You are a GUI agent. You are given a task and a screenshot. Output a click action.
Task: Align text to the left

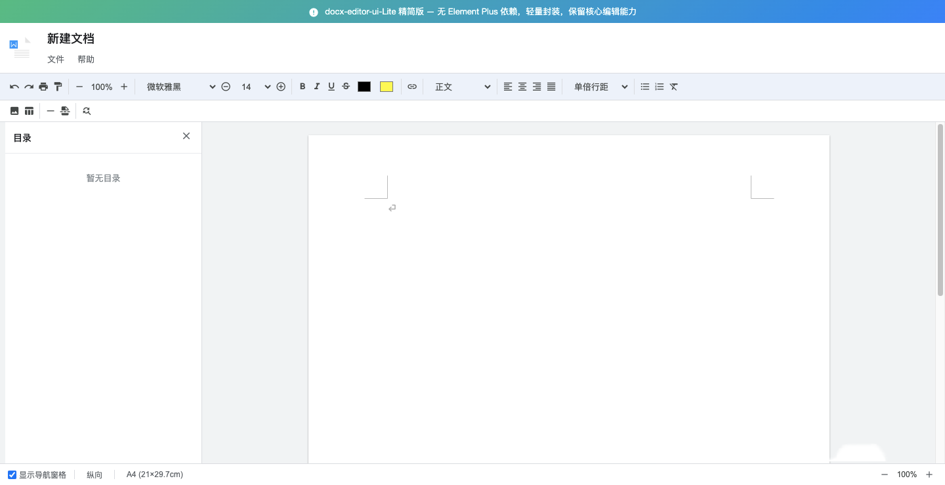[508, 87]
